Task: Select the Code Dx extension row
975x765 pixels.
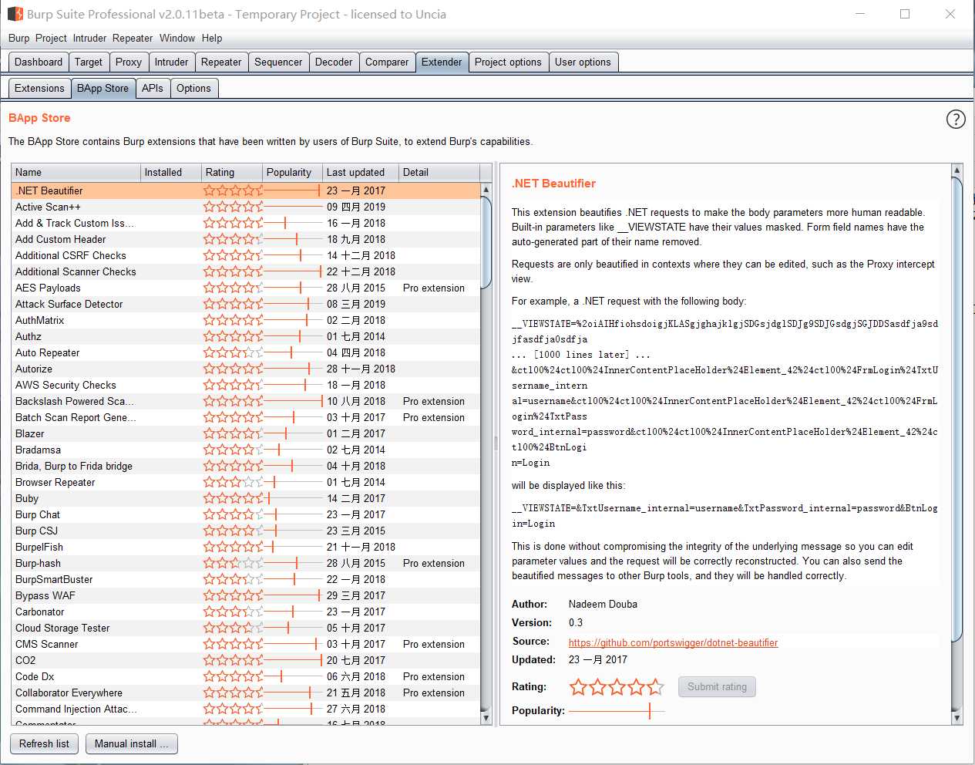Action: 246,676
